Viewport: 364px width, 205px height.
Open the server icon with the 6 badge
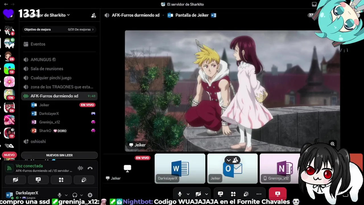tap(9, 30)
